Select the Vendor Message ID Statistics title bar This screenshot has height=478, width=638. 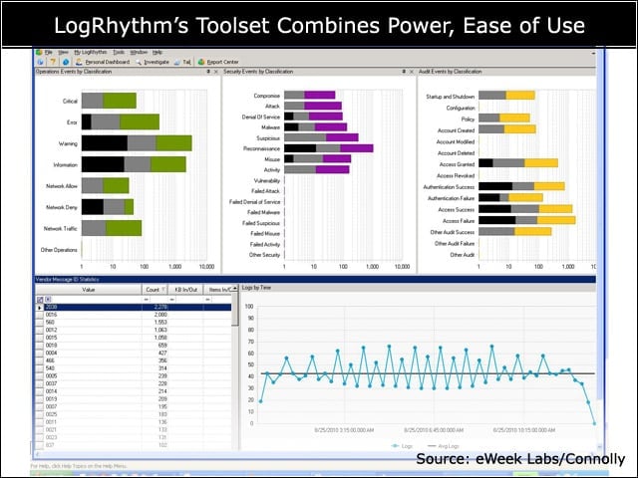315,279
